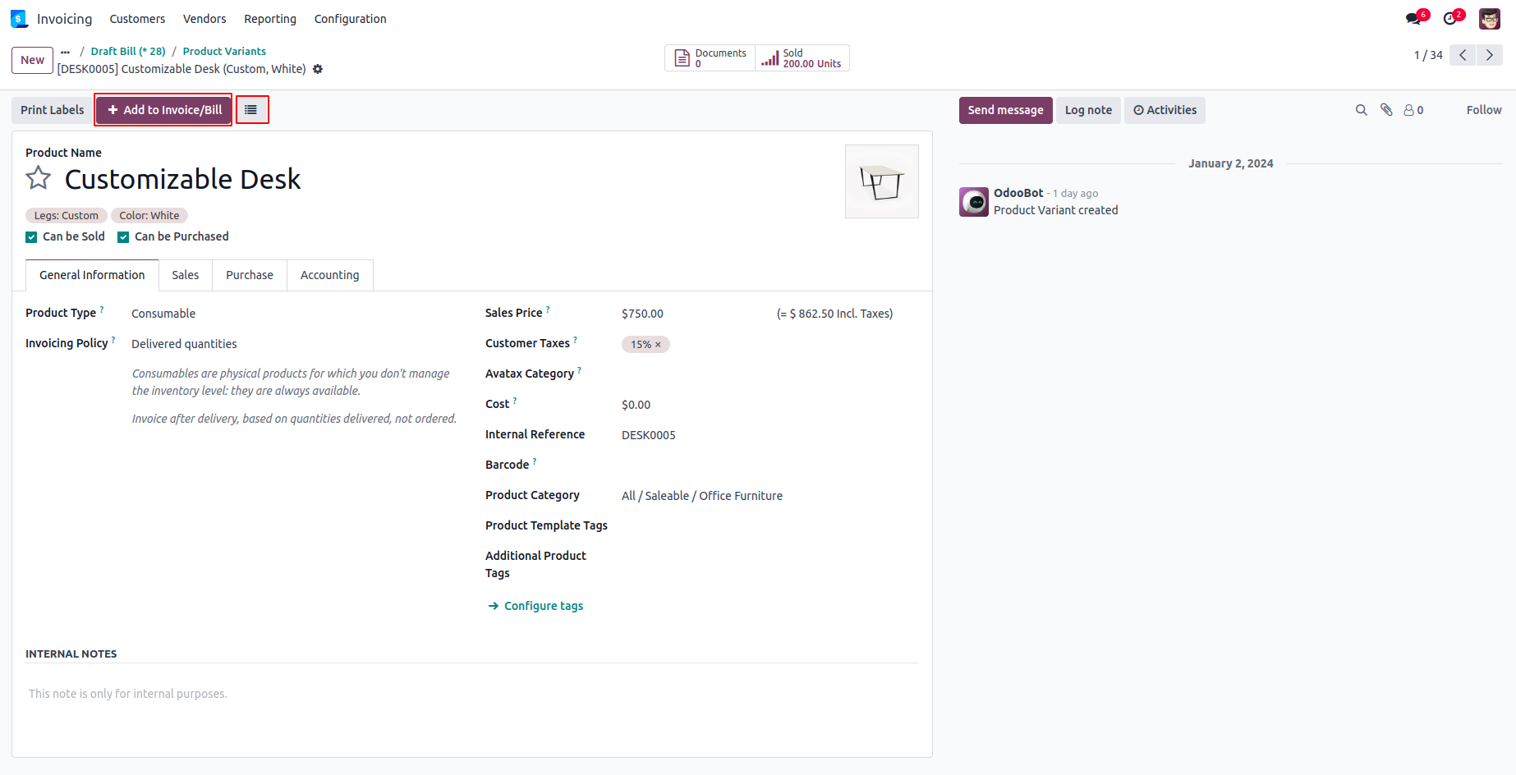Click the Log note button
Viewport: 1516px width, 775px height.
click(x=1088, y=110)
